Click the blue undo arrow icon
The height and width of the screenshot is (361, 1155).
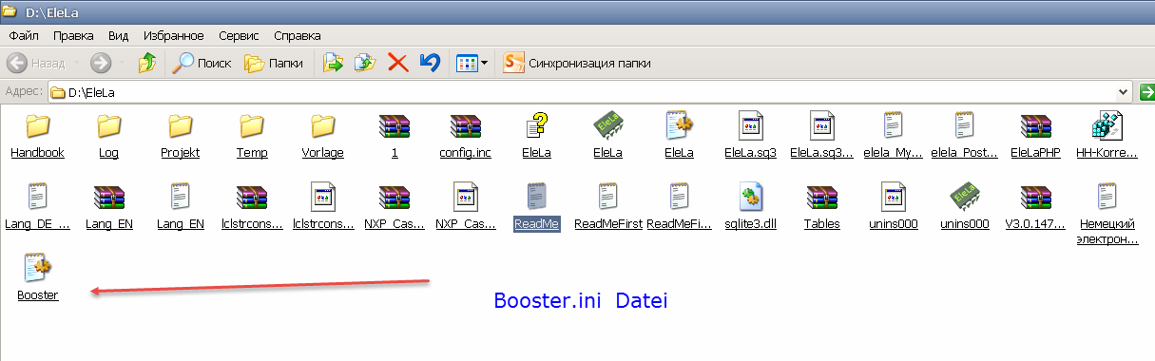point(430,63)
